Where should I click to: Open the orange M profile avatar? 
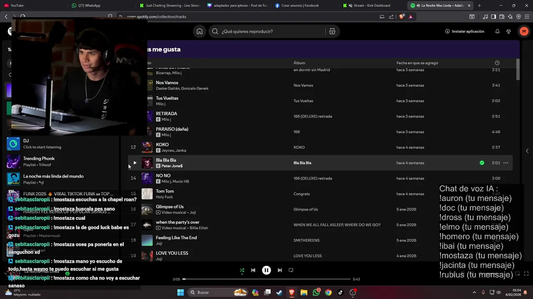tap(524, 31)
